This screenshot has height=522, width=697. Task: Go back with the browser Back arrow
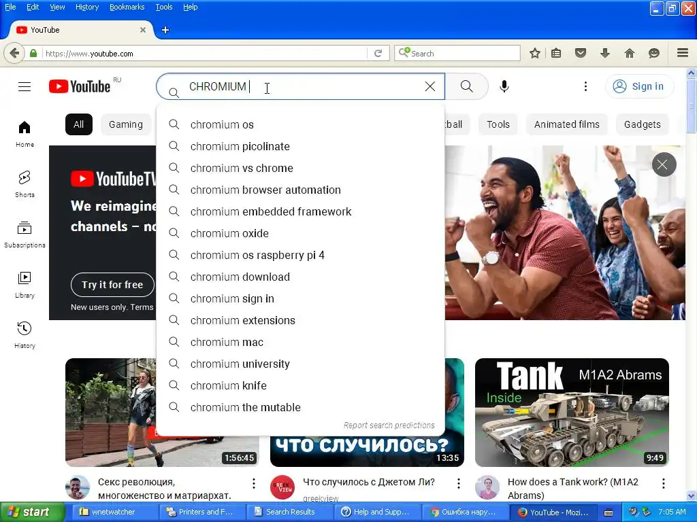pyautogui.click(x=14, y=53)
